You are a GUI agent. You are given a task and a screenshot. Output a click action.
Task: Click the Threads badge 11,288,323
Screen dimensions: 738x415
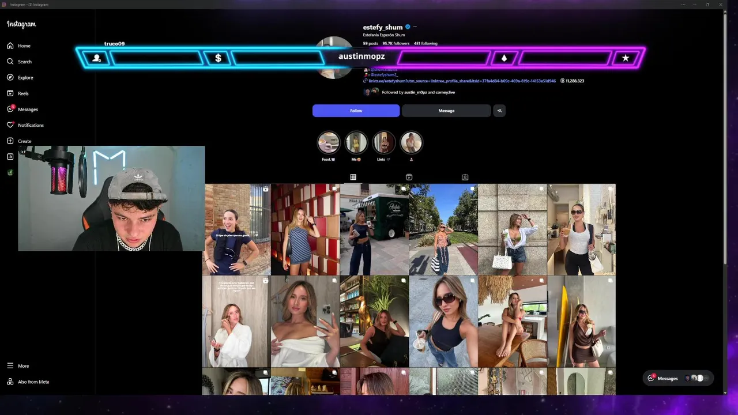[x=572, y=81]
